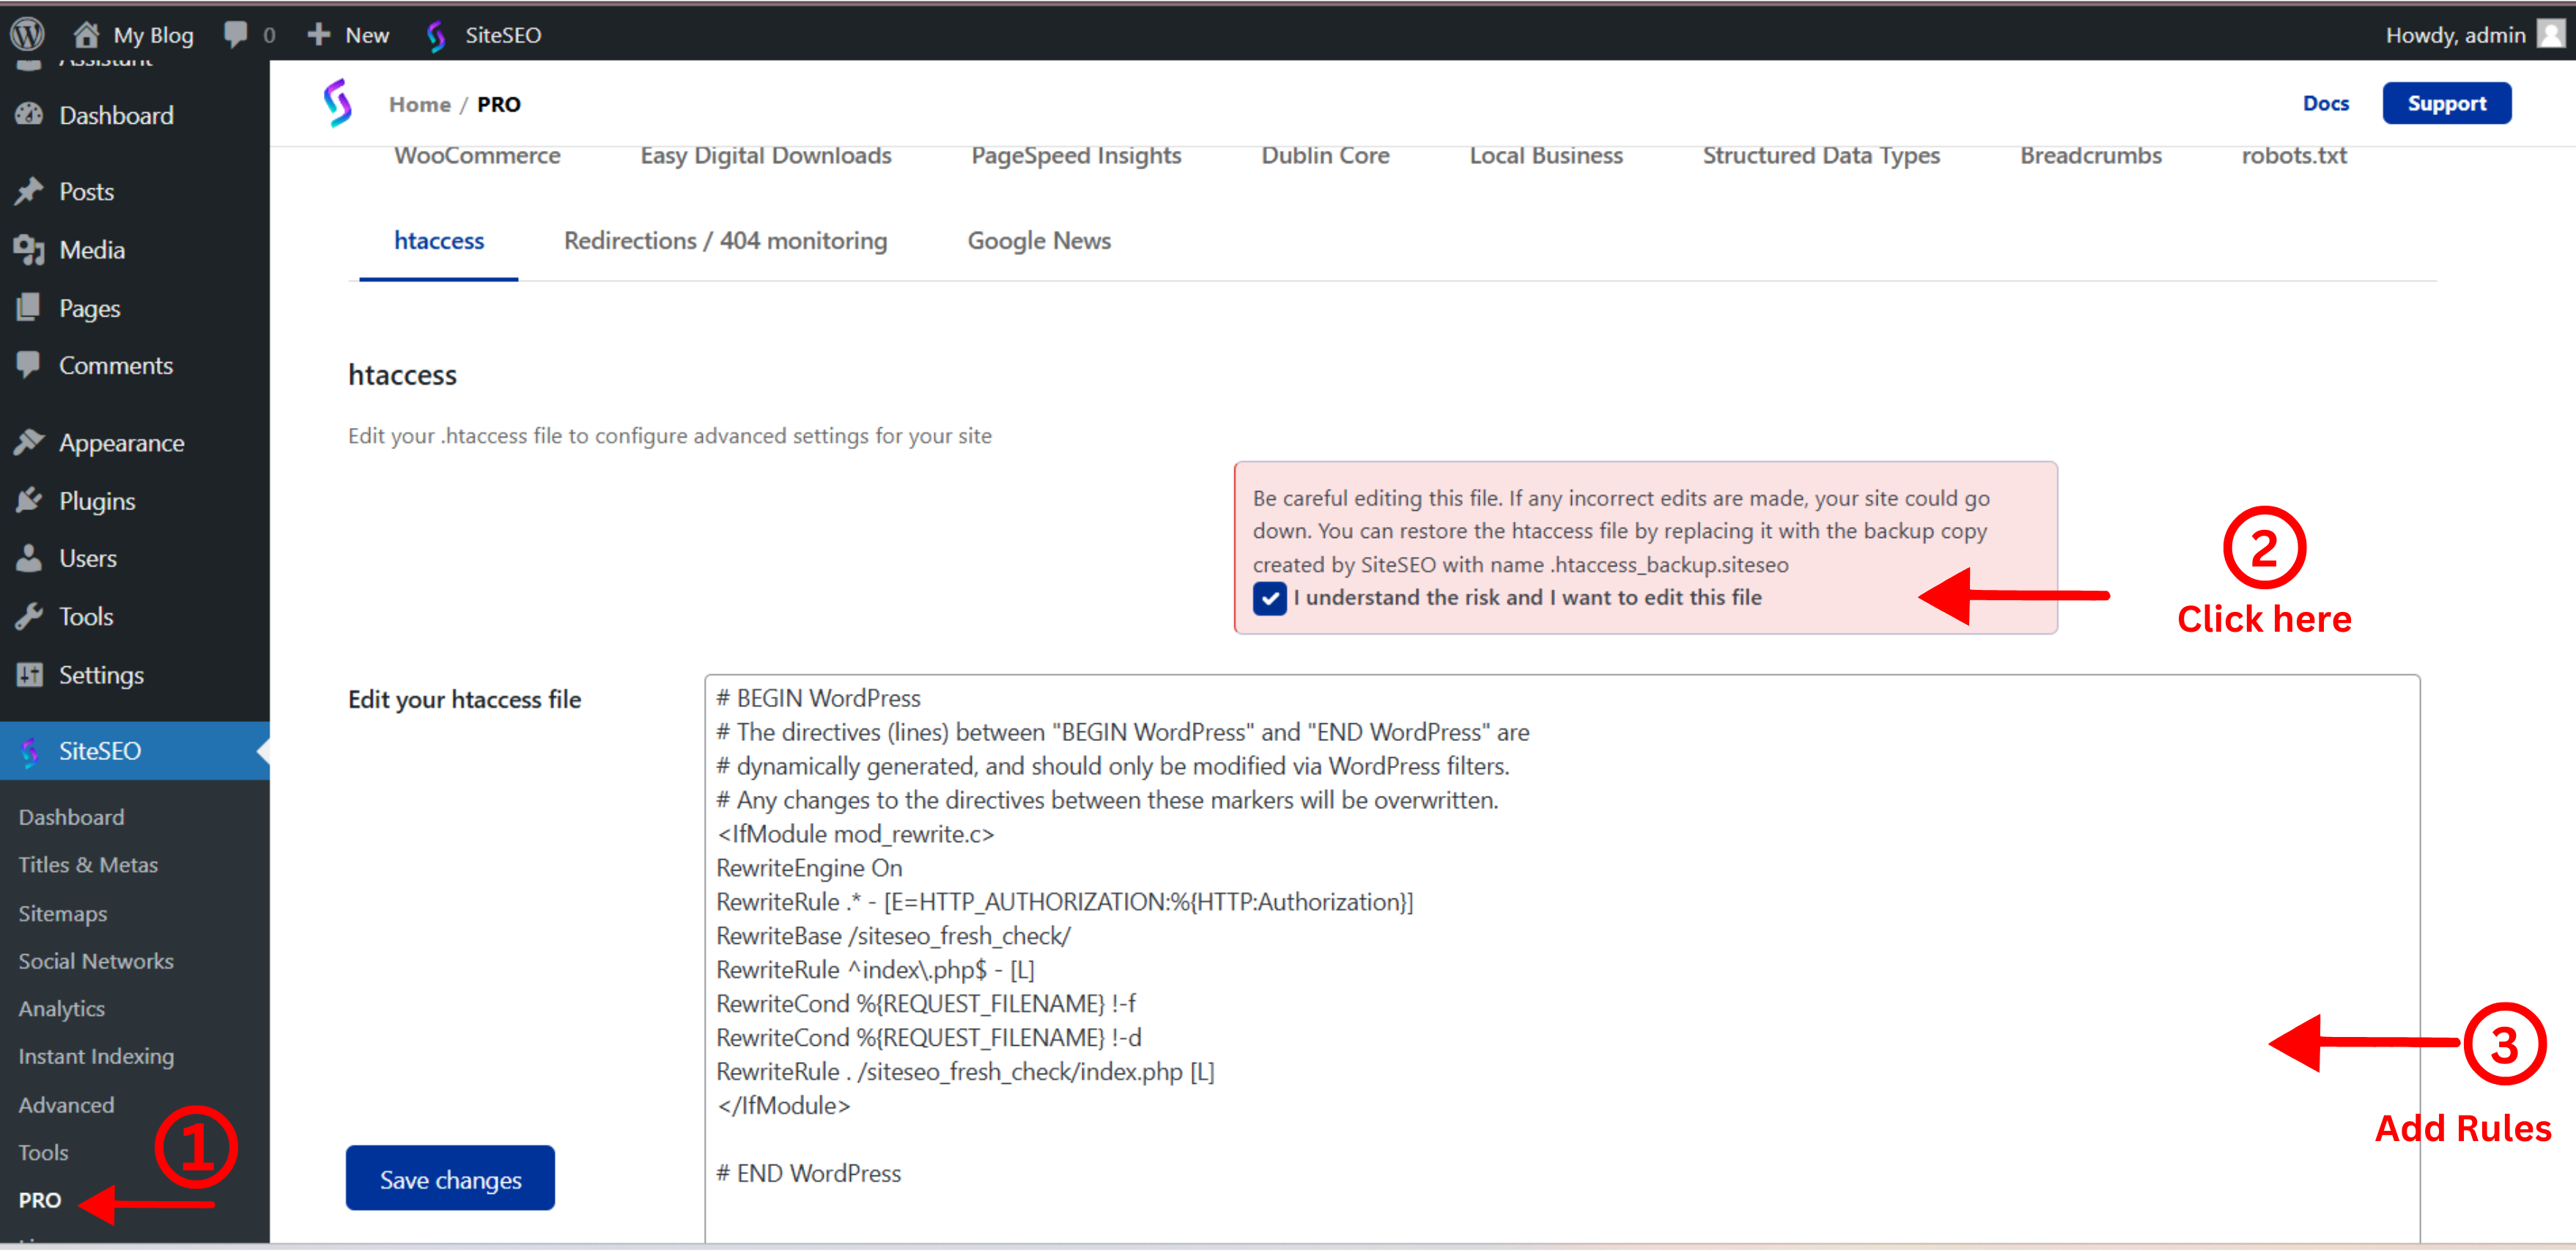Click the Pages icon in sidebar
The height and width of the screenshot is (1251, 2576).
(x=29, y=308)
